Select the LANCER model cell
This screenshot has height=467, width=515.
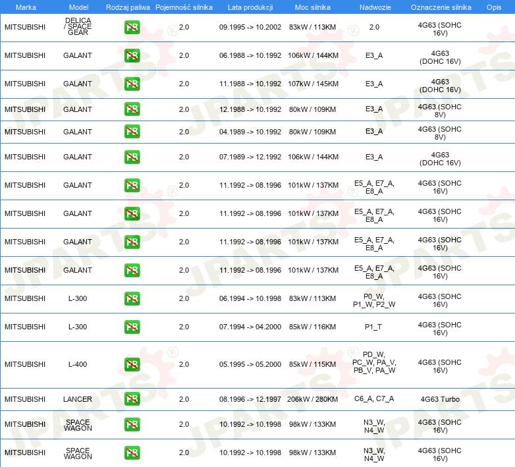(78, 399)
